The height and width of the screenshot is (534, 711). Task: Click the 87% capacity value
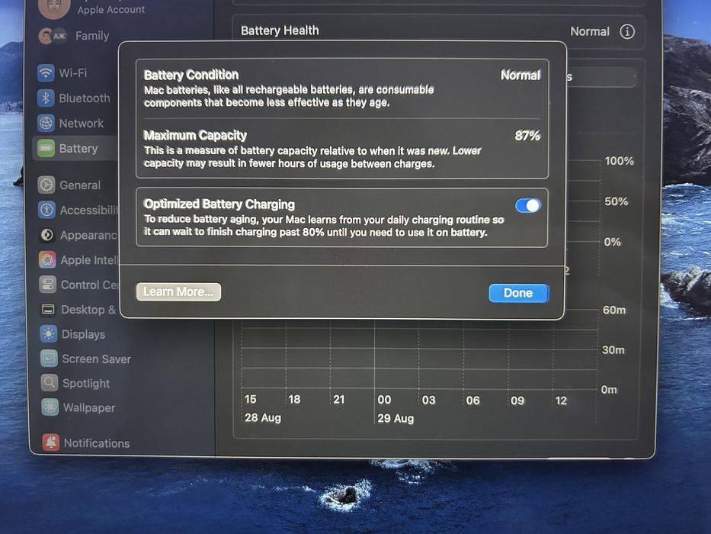pos(527,135)
